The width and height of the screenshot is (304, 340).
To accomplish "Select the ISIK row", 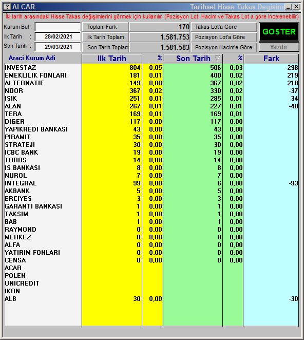I will (151, 99).
